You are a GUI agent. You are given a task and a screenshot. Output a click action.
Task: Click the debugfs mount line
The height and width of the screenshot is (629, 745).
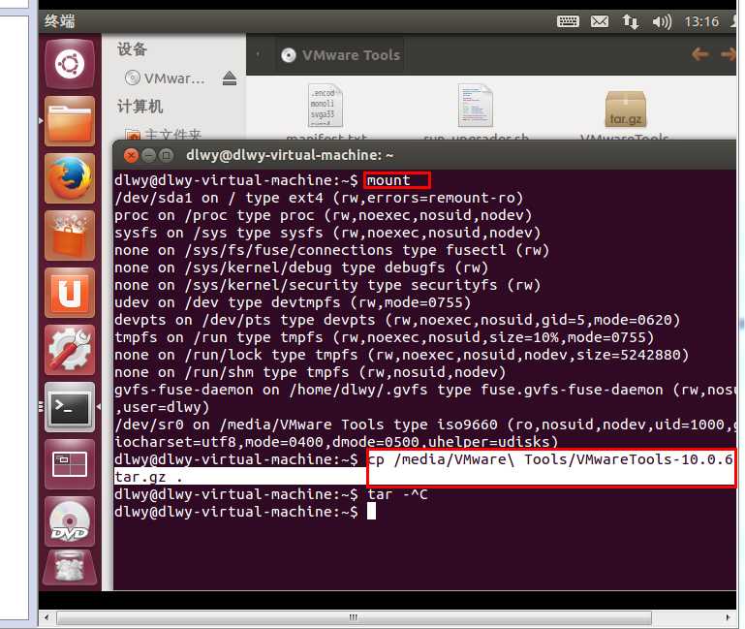[301, 267]
